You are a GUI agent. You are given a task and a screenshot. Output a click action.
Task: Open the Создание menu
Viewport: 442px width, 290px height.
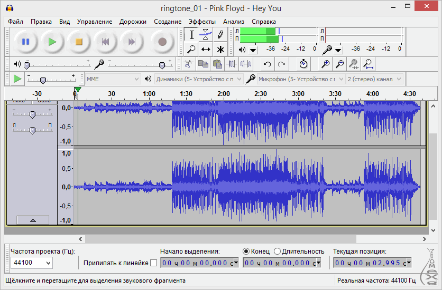pyautogui.click(x=168, y=22)
